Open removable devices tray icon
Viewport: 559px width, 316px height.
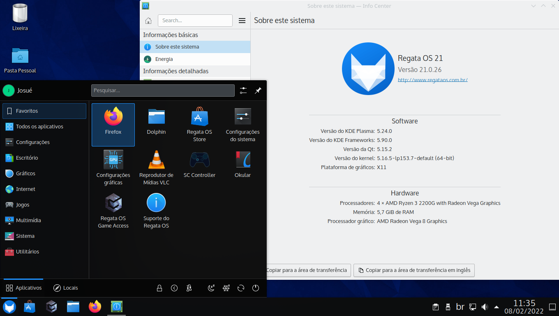point(448,307)
